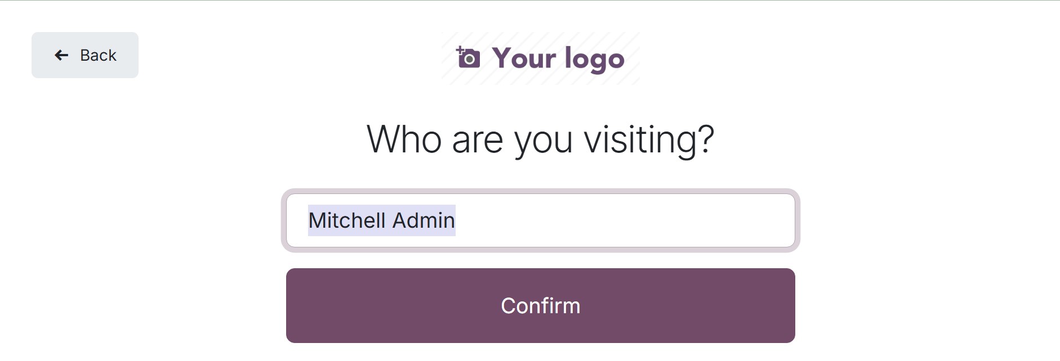This screenshot has height=361, width=1060.
Task: Click the "Who are you visiting?" heading
Action: click(540, 139)
